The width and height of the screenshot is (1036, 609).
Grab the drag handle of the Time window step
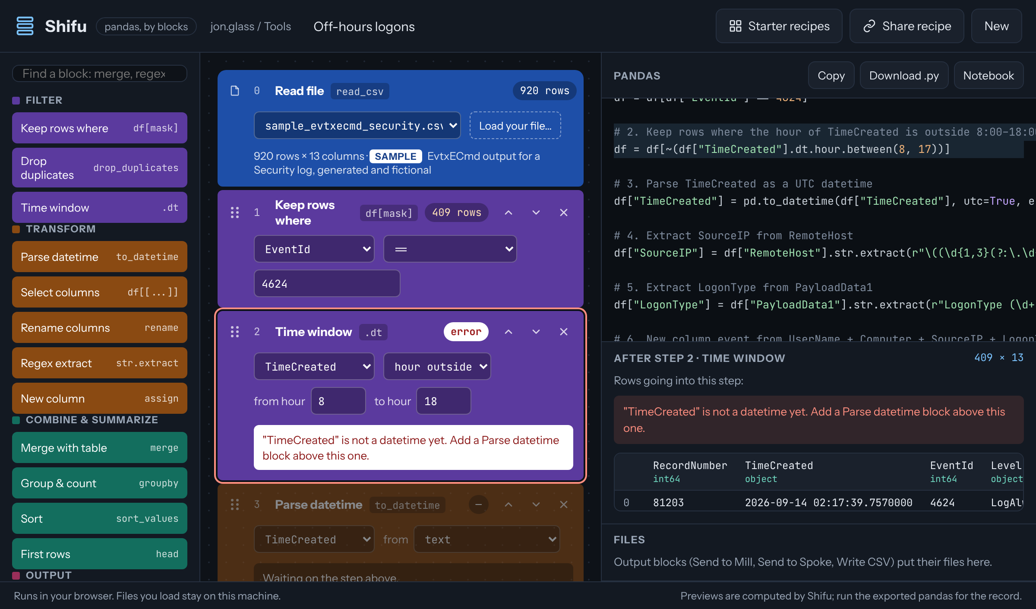click(x=235, y=332)
